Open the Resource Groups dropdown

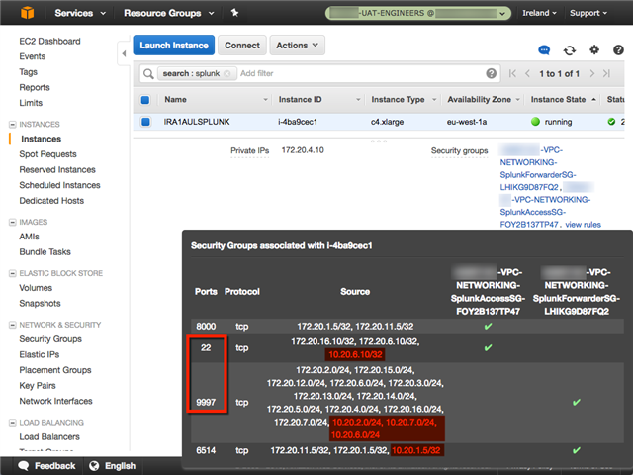click(169, 13)
